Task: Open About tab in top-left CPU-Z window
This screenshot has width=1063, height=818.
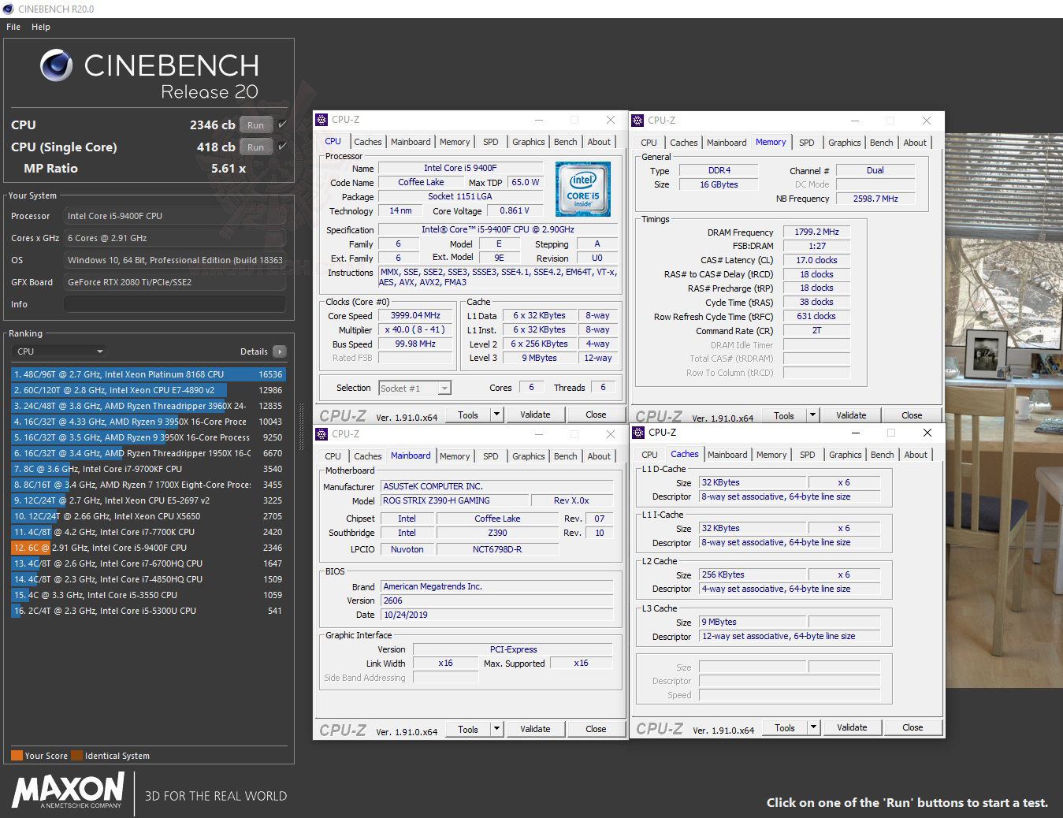Action: coord(599,142)
